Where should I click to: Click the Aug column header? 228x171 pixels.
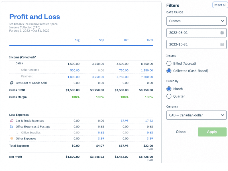[77, 40]
